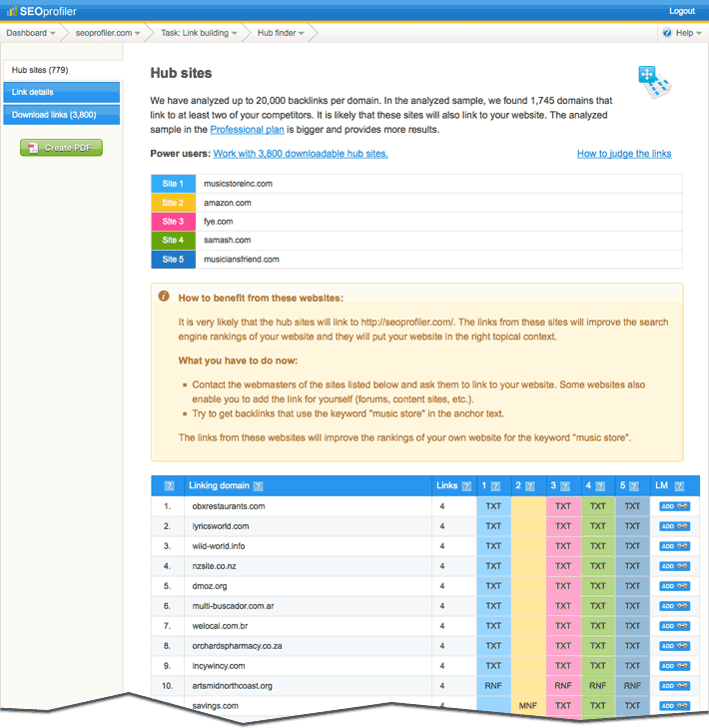This screenshot has height=728, width=709.
Task: Click fye.com competitor entry
Action: click(219, 222)
